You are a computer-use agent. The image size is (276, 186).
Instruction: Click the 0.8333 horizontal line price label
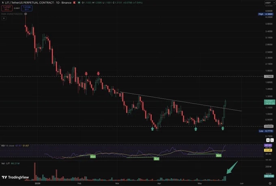(269, 126)
